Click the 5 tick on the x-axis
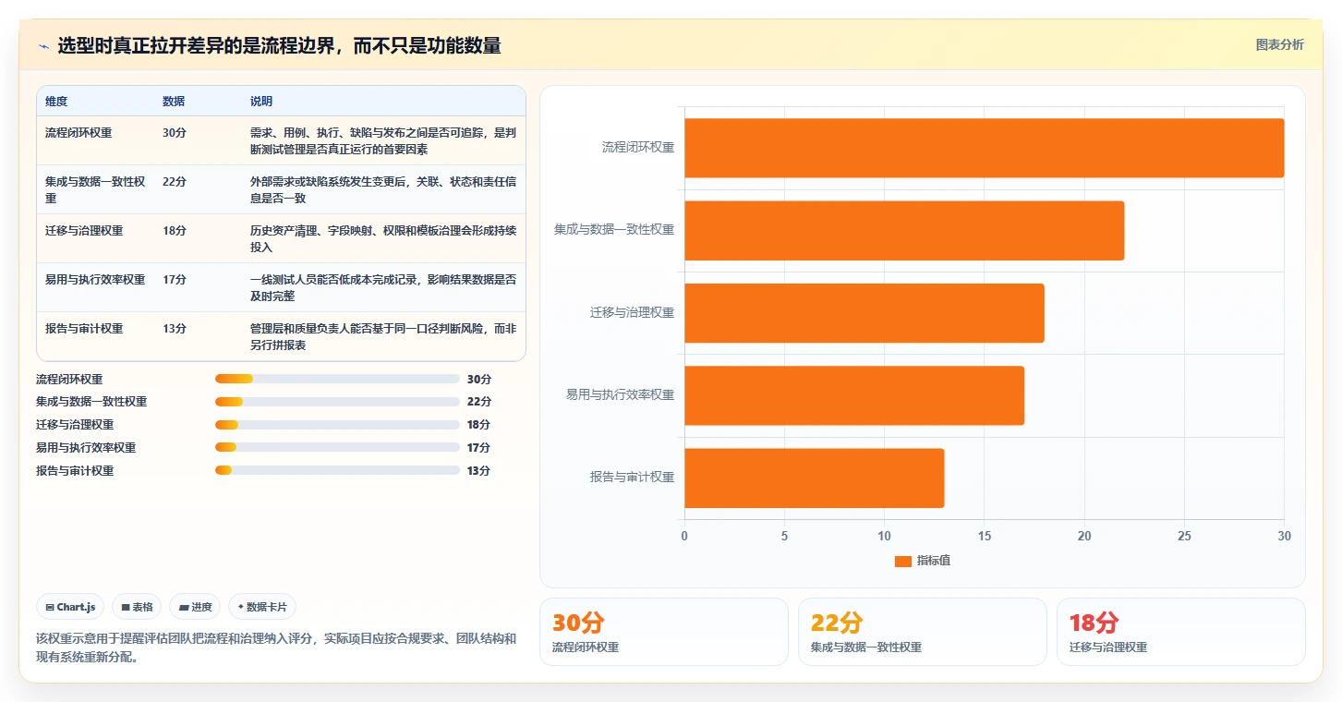The image size is (1342, 702). [784, 537]
